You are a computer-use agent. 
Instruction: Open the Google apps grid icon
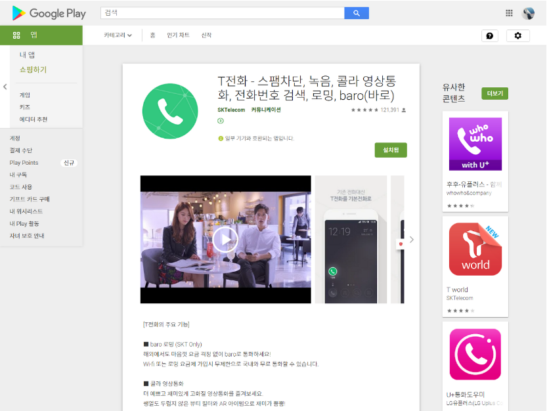click(509, 13)
